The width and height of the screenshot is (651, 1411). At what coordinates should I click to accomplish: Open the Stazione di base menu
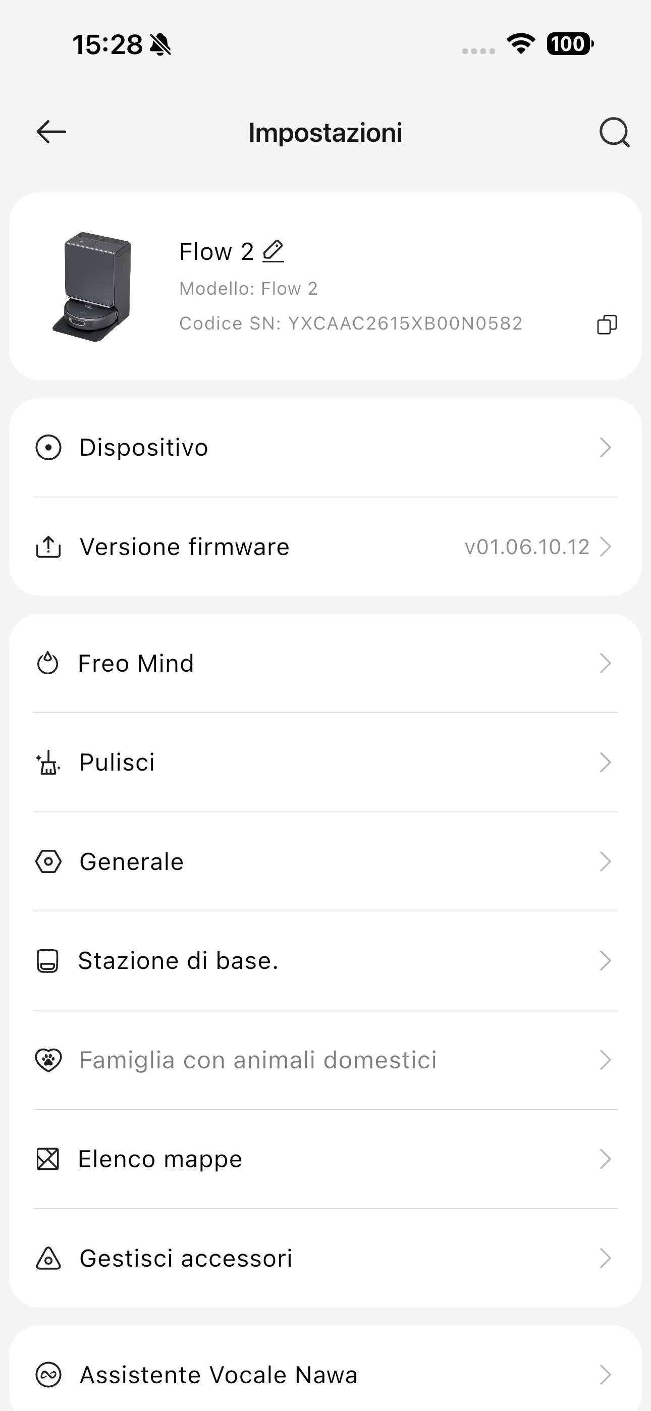[x=178, y=961]
